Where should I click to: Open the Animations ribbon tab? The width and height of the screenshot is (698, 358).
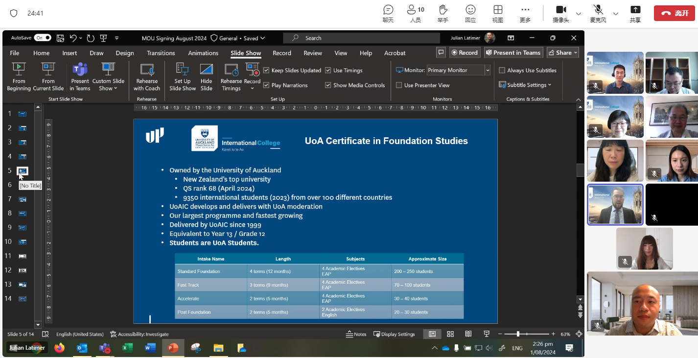[x=203, y=53]
